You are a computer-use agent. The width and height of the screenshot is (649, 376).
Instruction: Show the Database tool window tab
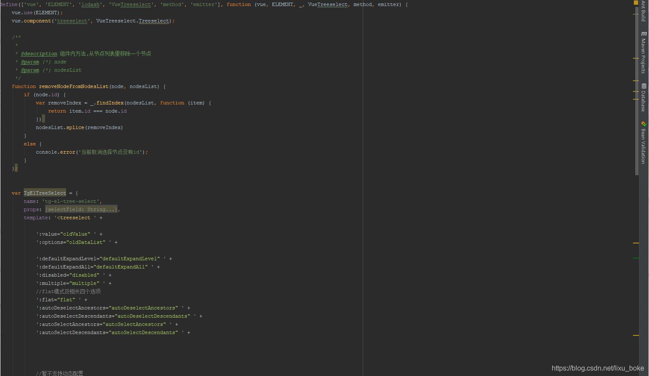pyautogui.click(x=643, y=101)
